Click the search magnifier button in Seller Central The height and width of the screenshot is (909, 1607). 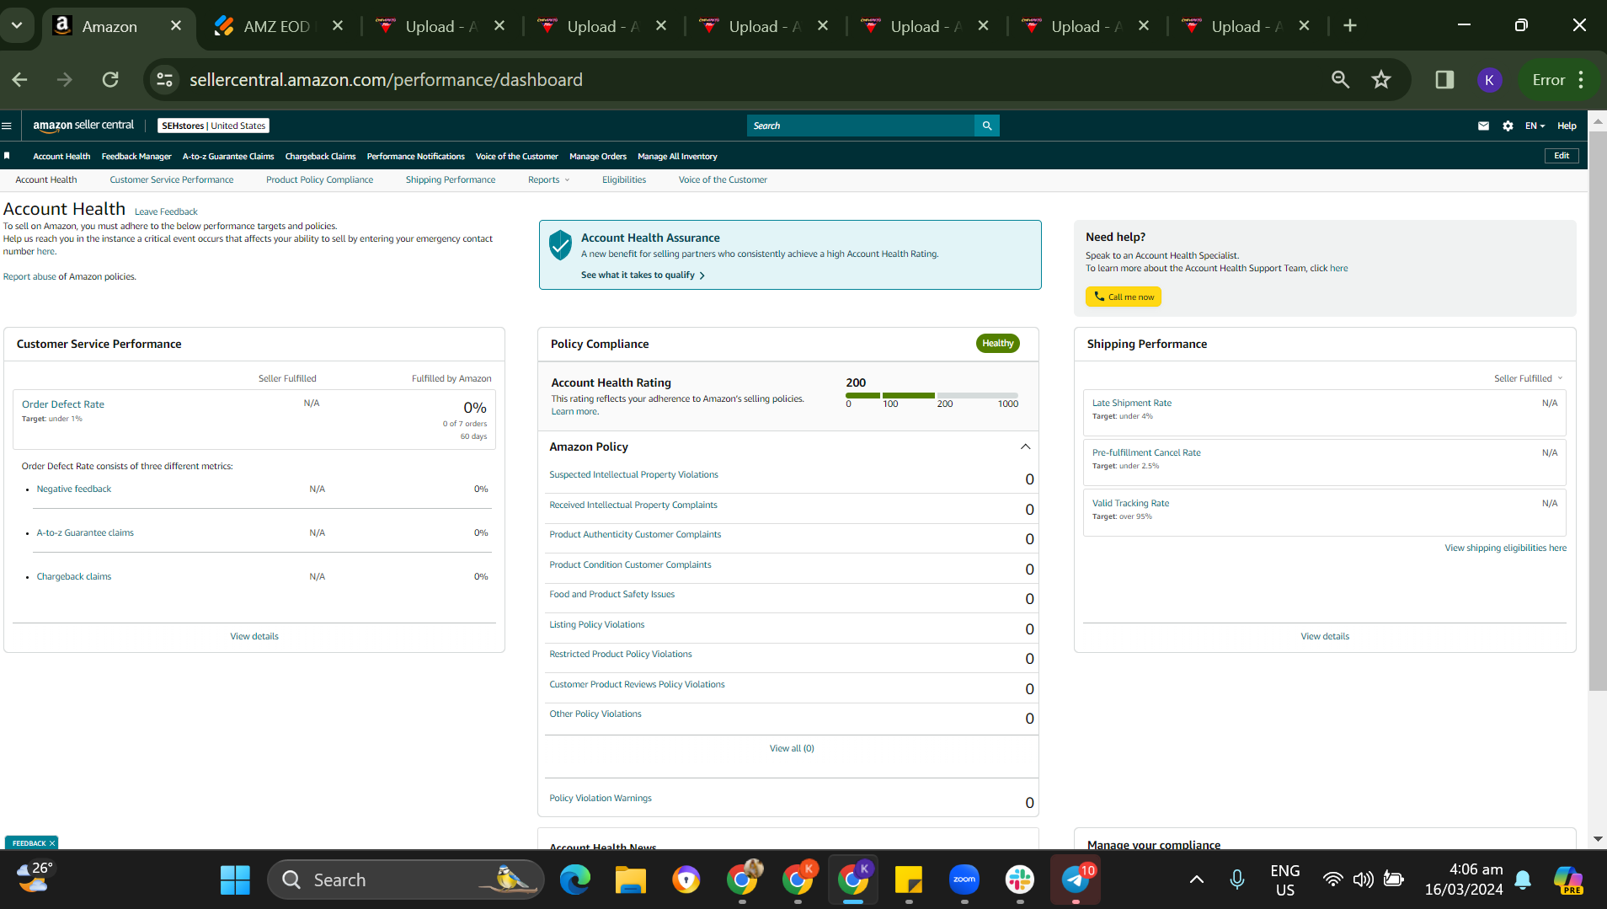coord(986,126)
